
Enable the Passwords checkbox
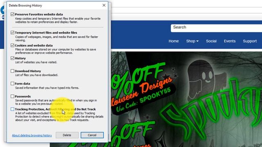(12, 96)
